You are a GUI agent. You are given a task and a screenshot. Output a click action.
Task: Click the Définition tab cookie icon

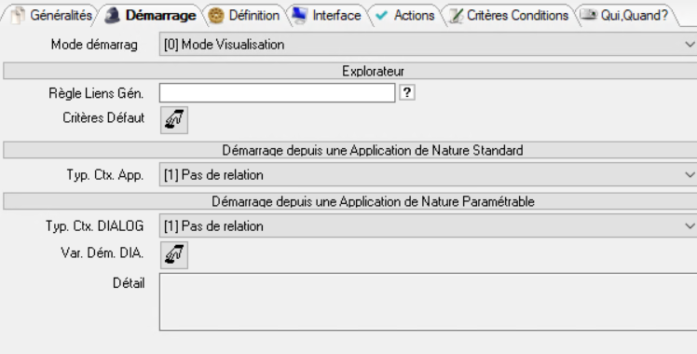click(216, 16)
